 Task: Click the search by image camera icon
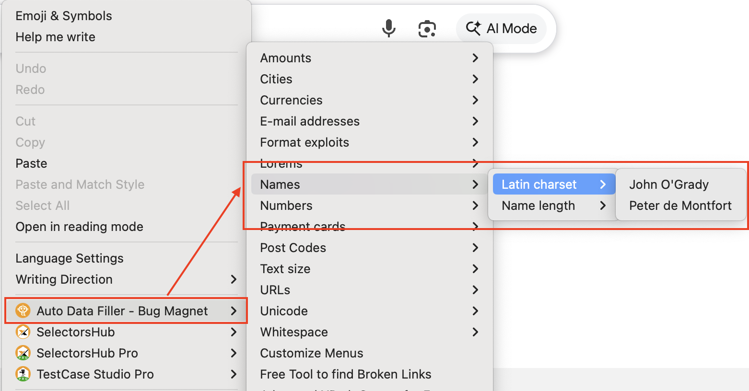click(x=427, y=29)
